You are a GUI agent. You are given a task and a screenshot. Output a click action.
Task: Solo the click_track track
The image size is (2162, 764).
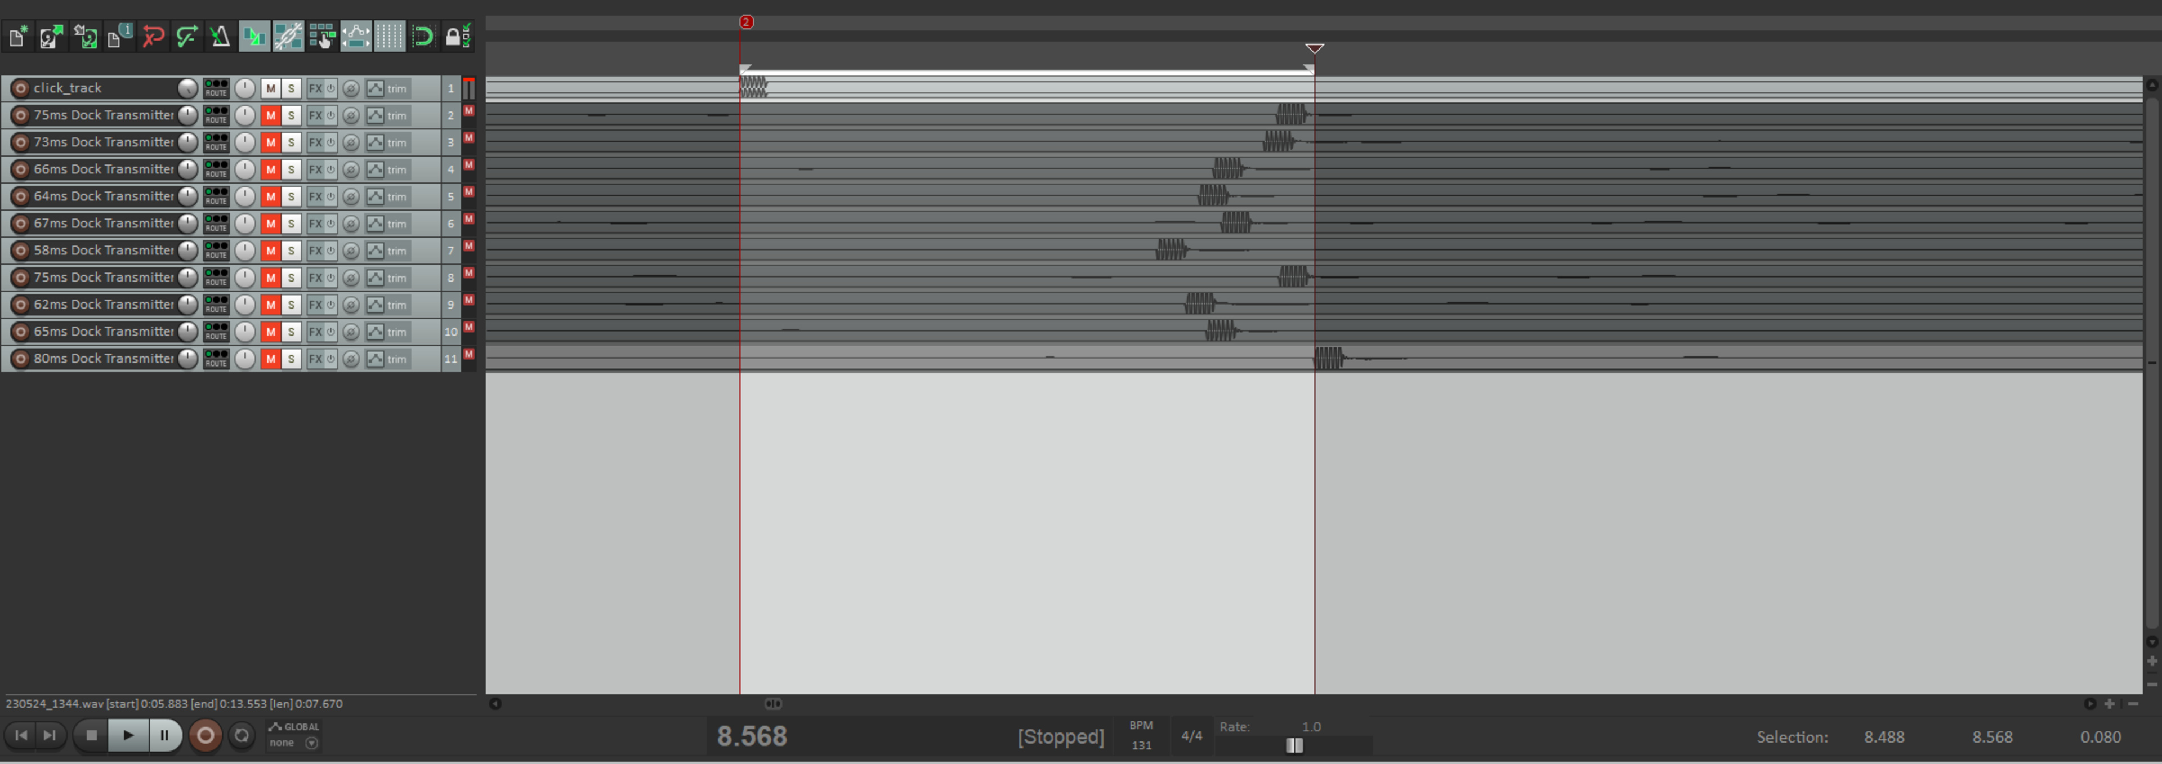coord(291,88)
